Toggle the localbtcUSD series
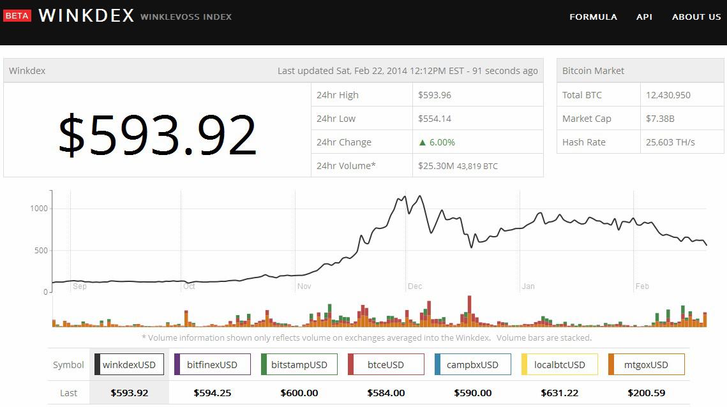Viewport: 727px width, 407px height. click(559, 364)
